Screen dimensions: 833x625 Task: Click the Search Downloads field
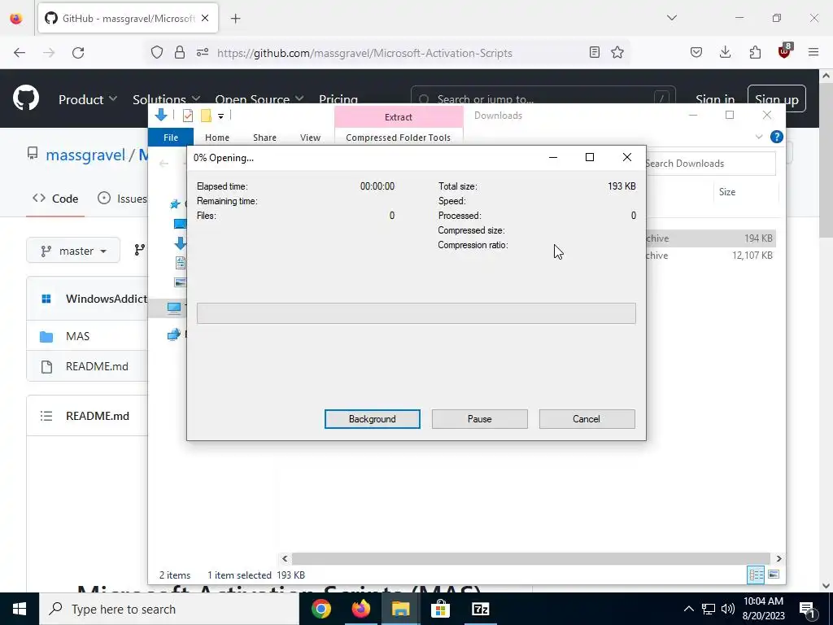click(x=709, y=163)
